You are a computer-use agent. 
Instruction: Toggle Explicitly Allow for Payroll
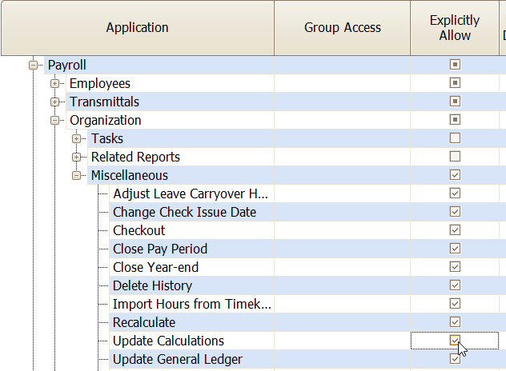pos(455,65)
